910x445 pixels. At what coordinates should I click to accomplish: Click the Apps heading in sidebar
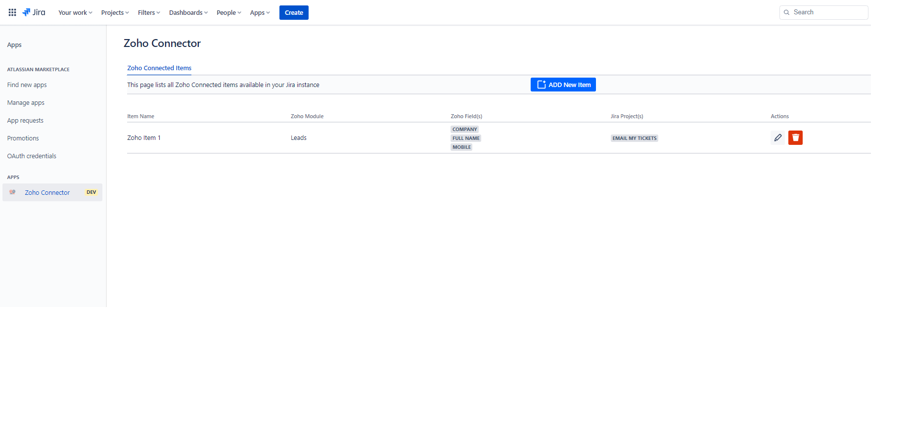14,45
